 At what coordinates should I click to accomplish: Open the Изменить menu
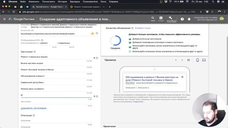[x=34, y=1]
